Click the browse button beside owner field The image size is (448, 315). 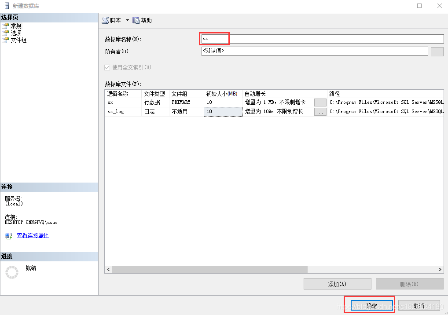(x=437, y=51)
